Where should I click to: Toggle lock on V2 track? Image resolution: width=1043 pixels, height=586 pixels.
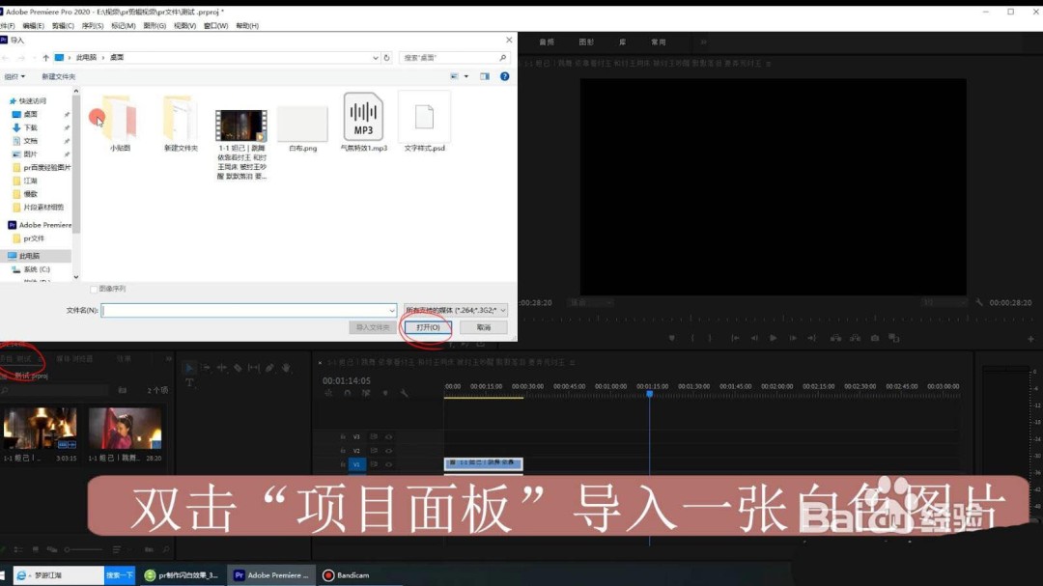pos(343,451)
